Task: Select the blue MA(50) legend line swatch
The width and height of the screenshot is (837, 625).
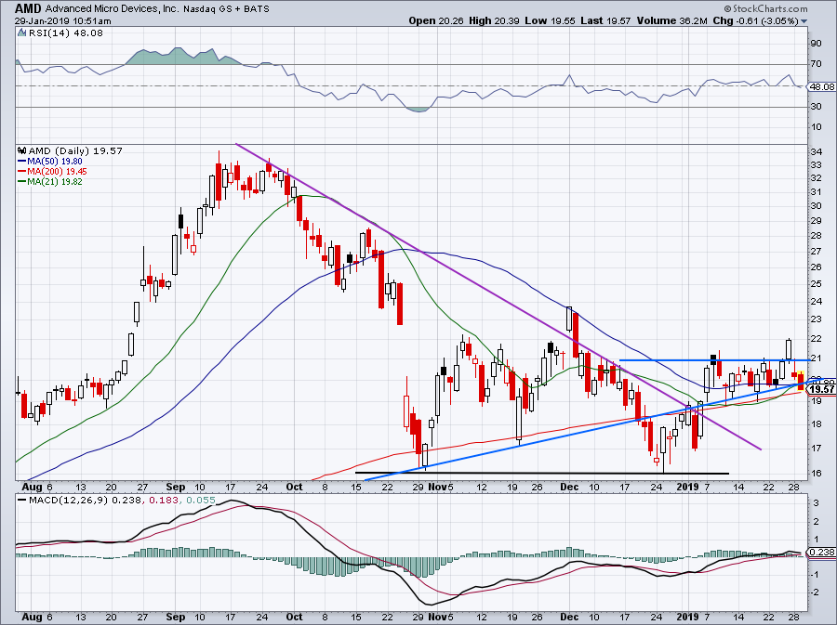Action: tap(22, 161)
